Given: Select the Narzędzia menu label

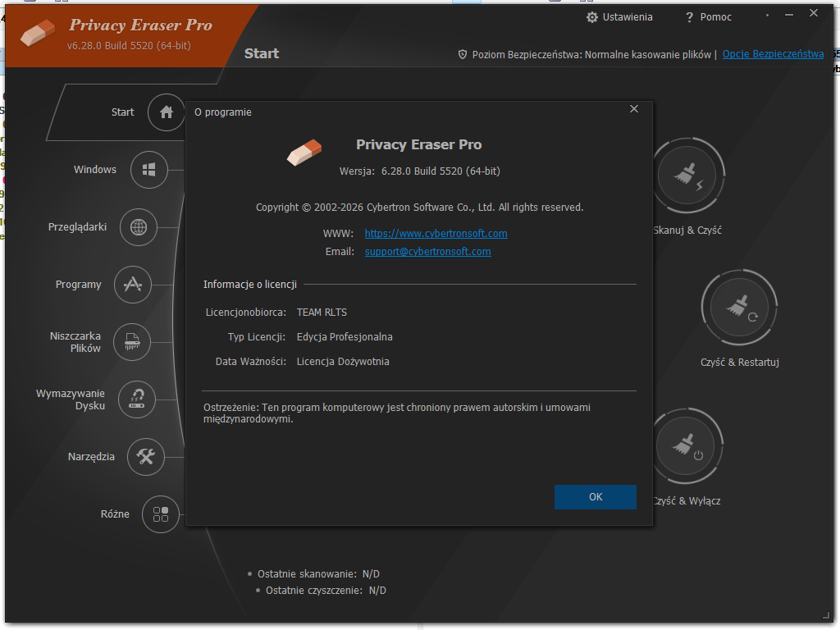Looking at the screenshot, I should (91, 457).
